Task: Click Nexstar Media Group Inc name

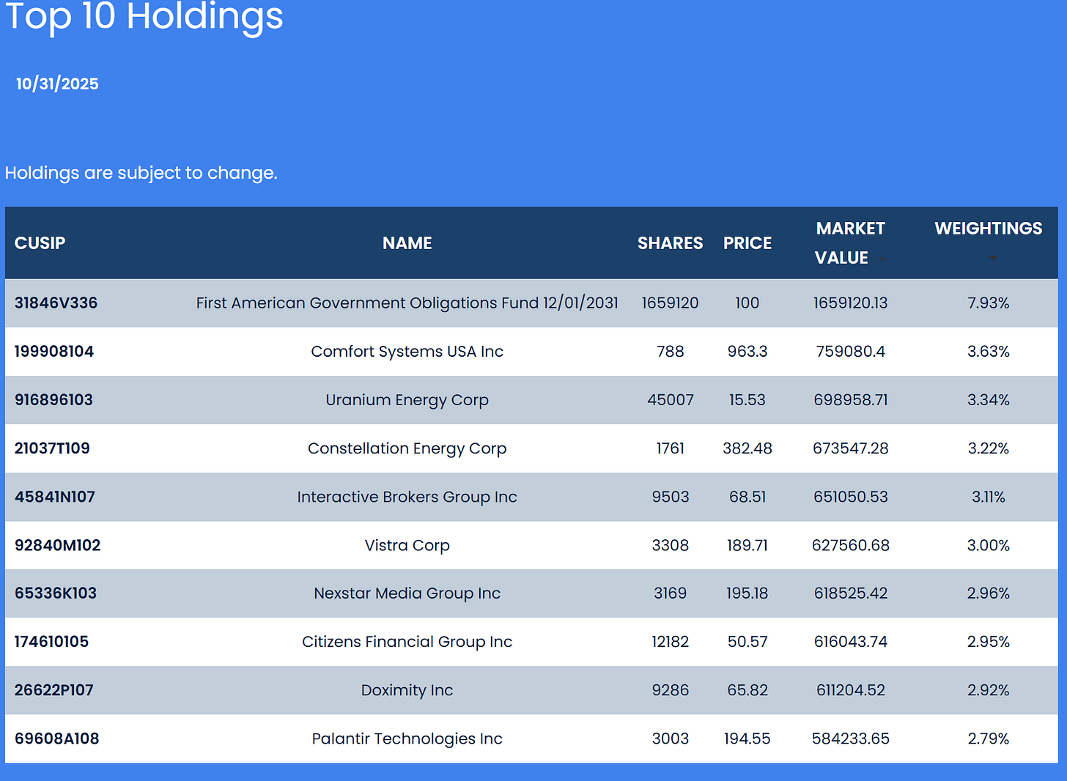Action: point(407,593)
